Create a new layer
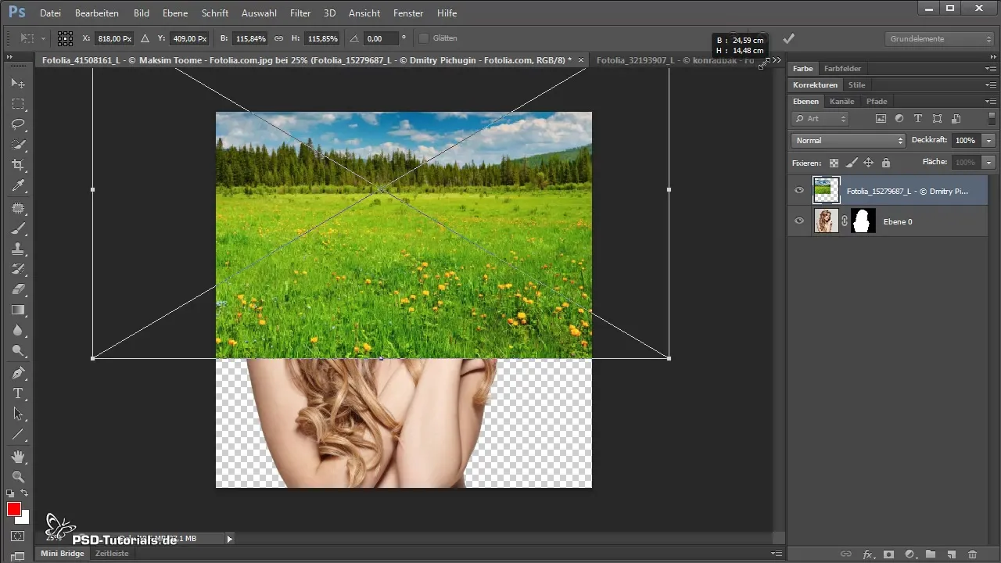The image size is (1001, 563). pos(951,554)
